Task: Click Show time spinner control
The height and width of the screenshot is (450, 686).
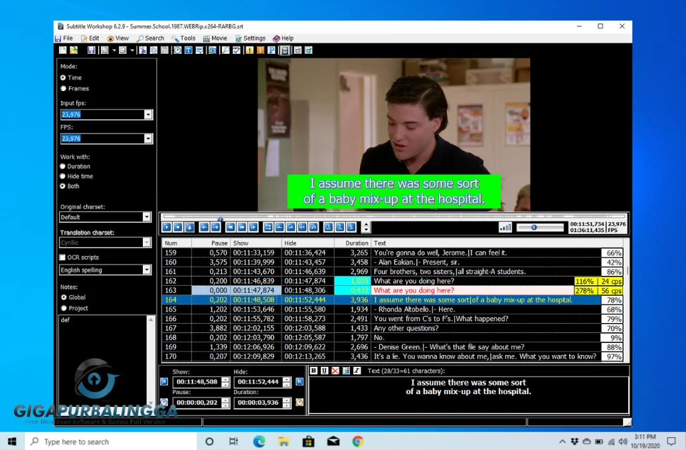Action: click(x=225, y=382)
